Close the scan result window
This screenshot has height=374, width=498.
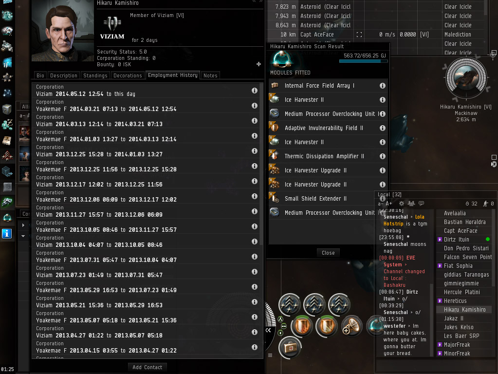tap(328, 253)
